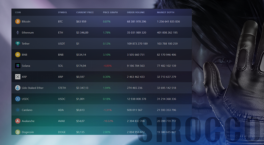Viewport: 264px width, 145px height.
Task: Open the Tether coin name
Action: [x=26, y=44]
